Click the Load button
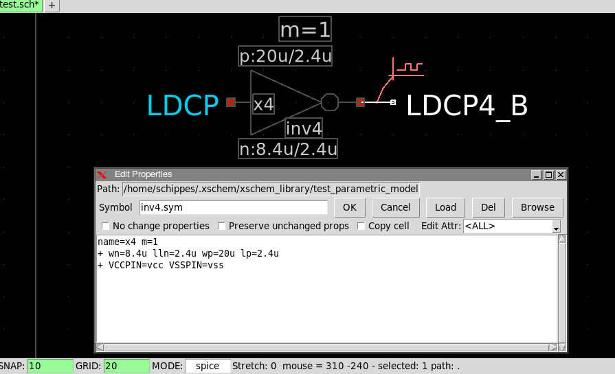The height and width of the screenshot is (374, 615). [445, 207]
